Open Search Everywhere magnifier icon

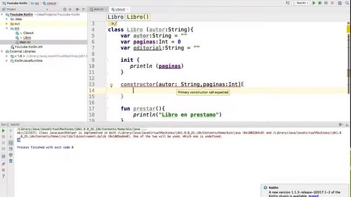[x=347, y=3]
